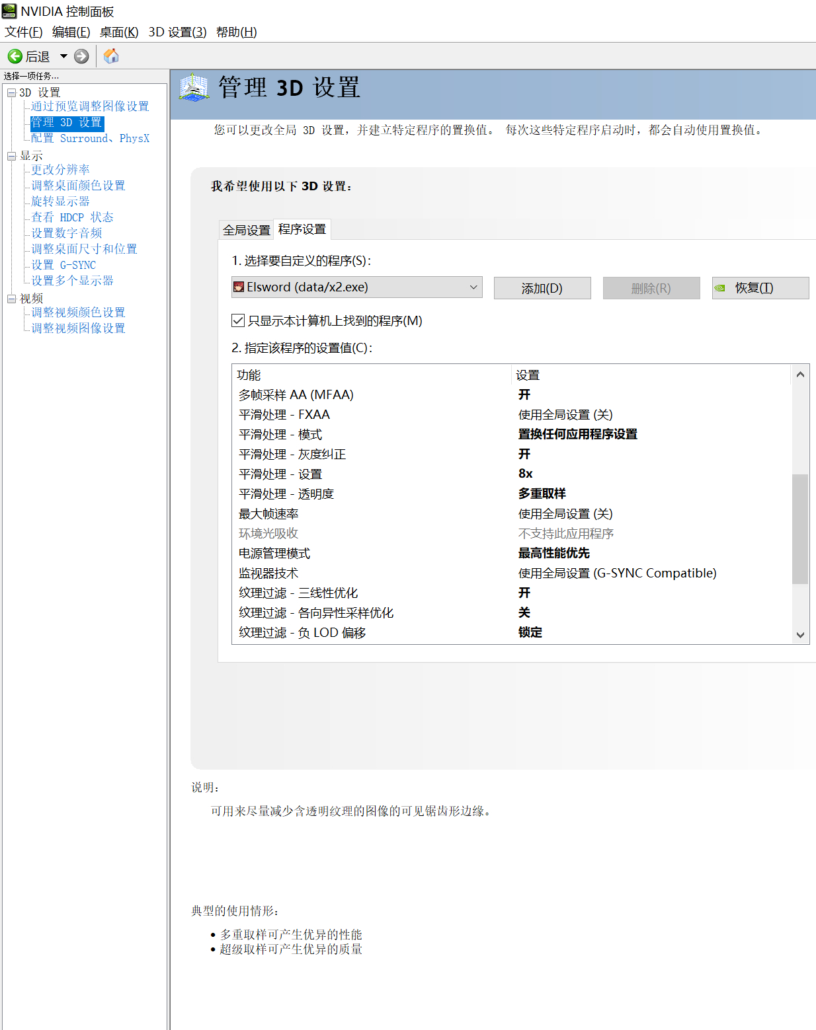
Task: Open 设置多个显示器 link
Action: (72, 281)
